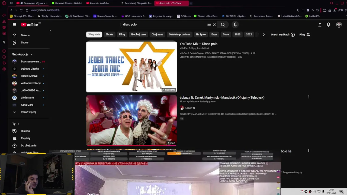Viewport: 347px width, 195px height.
Task: Open the X Twitter icon in the Opera sidebar
Action: coord(4,42)
